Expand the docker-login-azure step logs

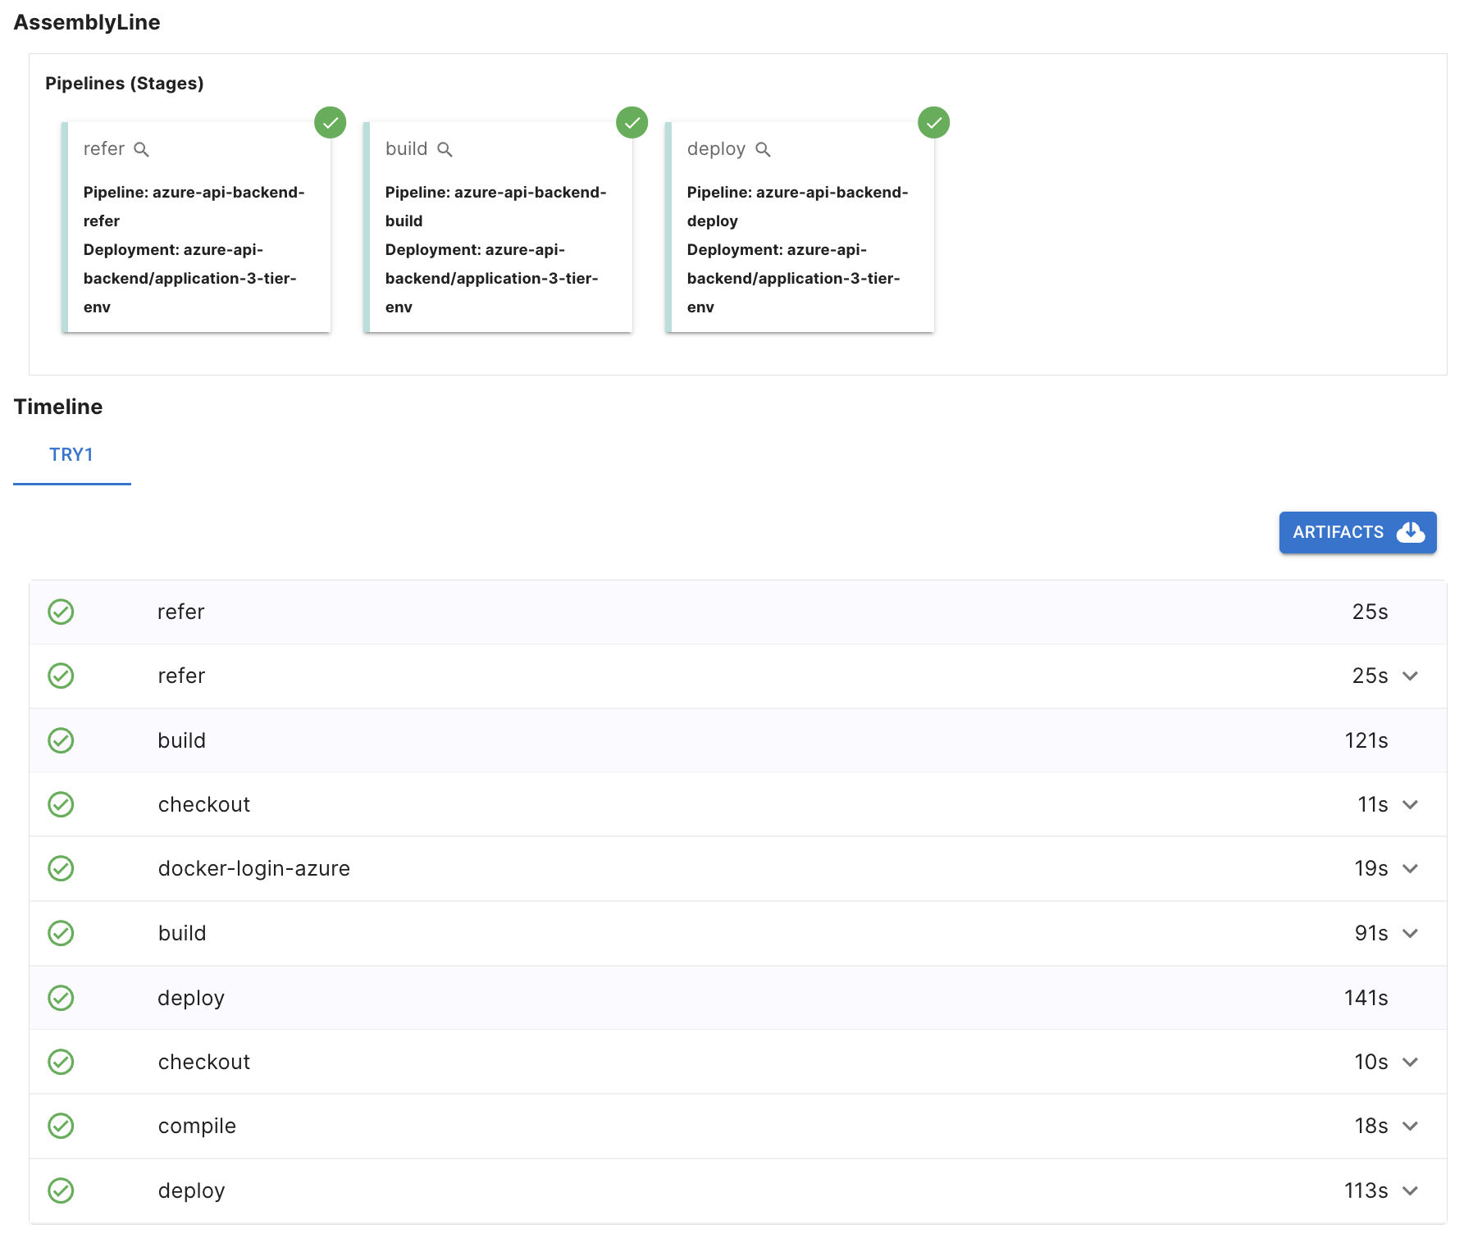coord(1410,869)
